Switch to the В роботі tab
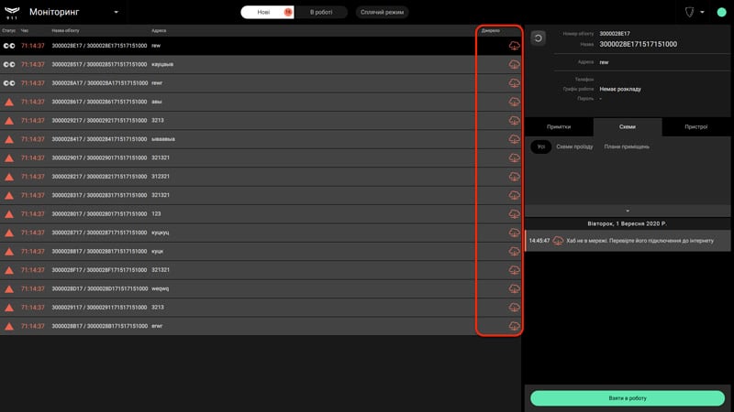 pos(321,12)
